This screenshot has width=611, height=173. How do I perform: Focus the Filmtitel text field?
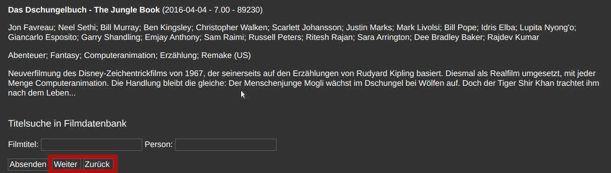[92, 145]
